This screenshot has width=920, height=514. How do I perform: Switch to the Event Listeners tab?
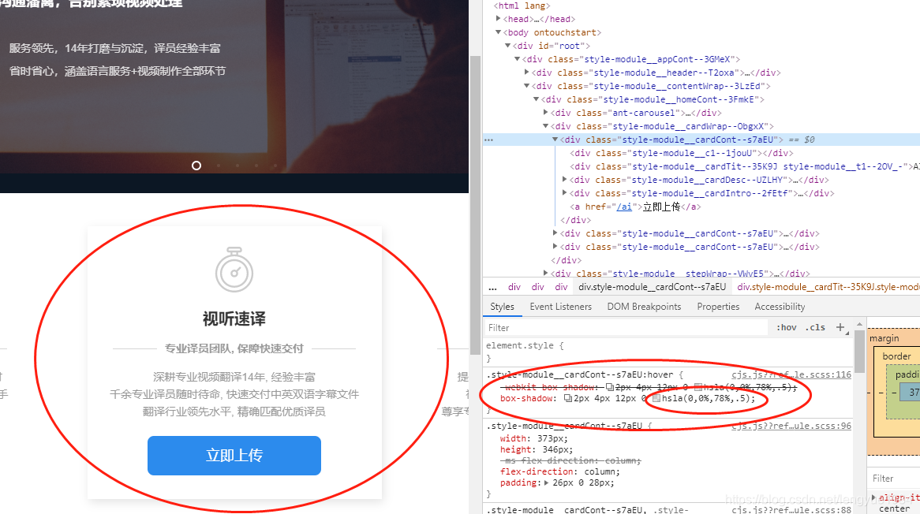(560, 307)
